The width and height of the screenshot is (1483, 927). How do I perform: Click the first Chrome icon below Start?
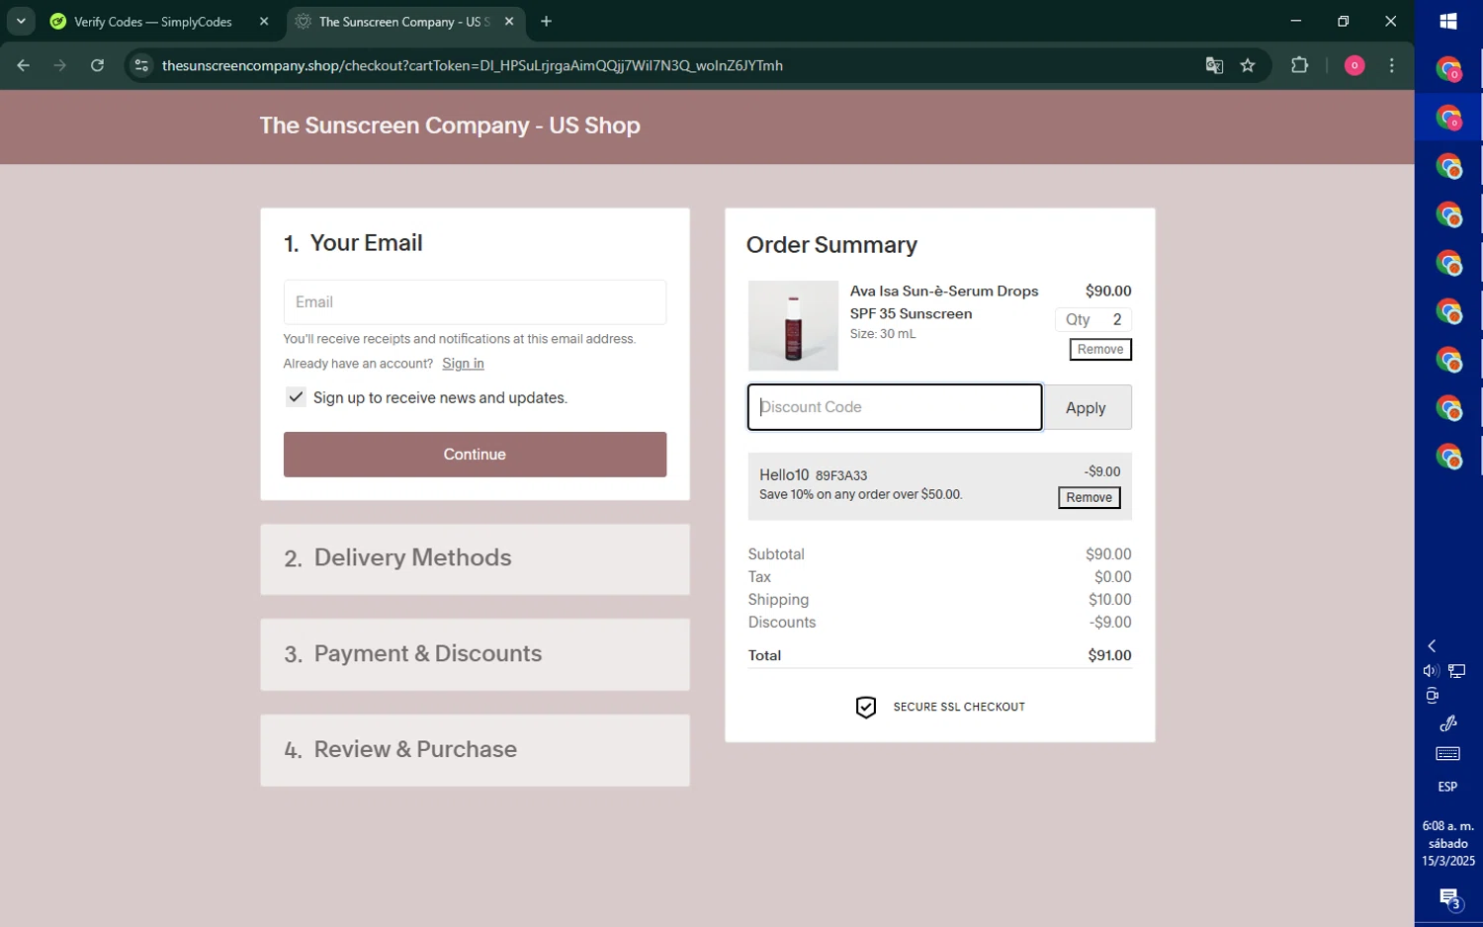1448,69
